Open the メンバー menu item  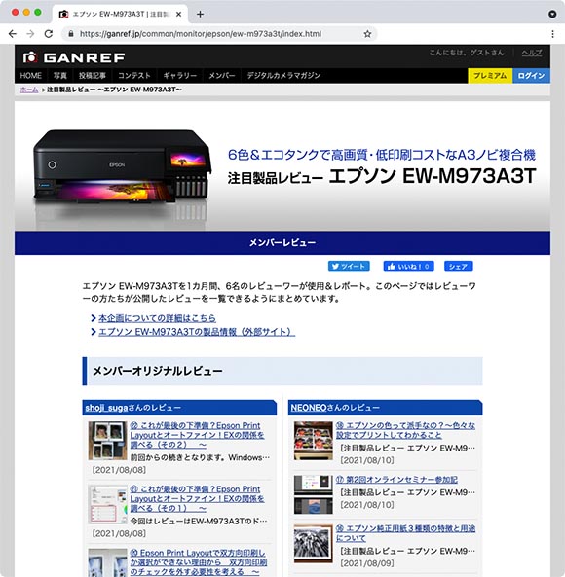(222, 76)
